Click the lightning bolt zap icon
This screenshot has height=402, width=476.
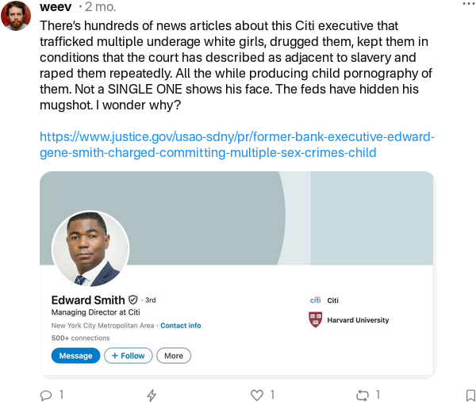tap(152, 394)
